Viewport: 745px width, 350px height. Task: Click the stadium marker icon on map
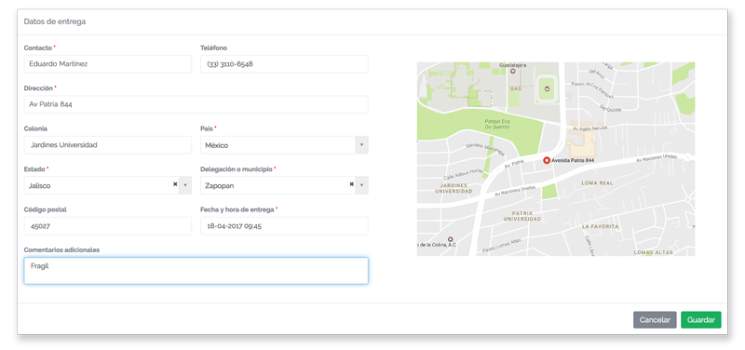pos(547,88)
